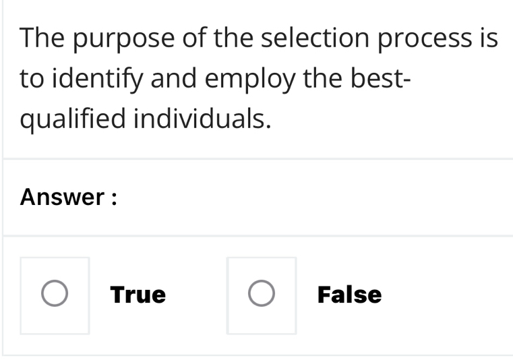Click the word "is" ending the first line

(x=488, y=39)
